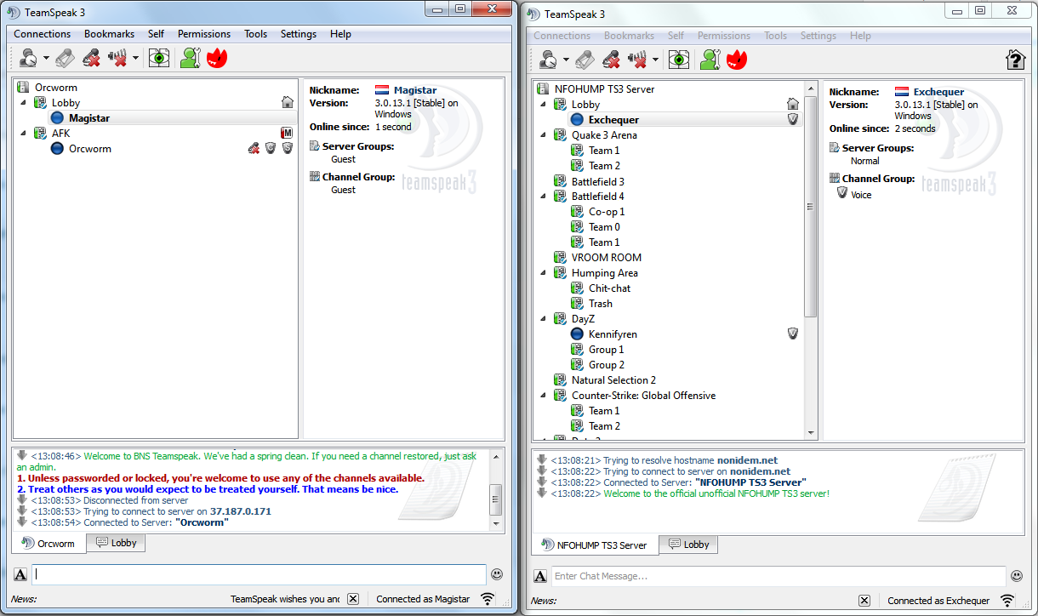Click the red Overwolf icon in left window

point(217,58)
